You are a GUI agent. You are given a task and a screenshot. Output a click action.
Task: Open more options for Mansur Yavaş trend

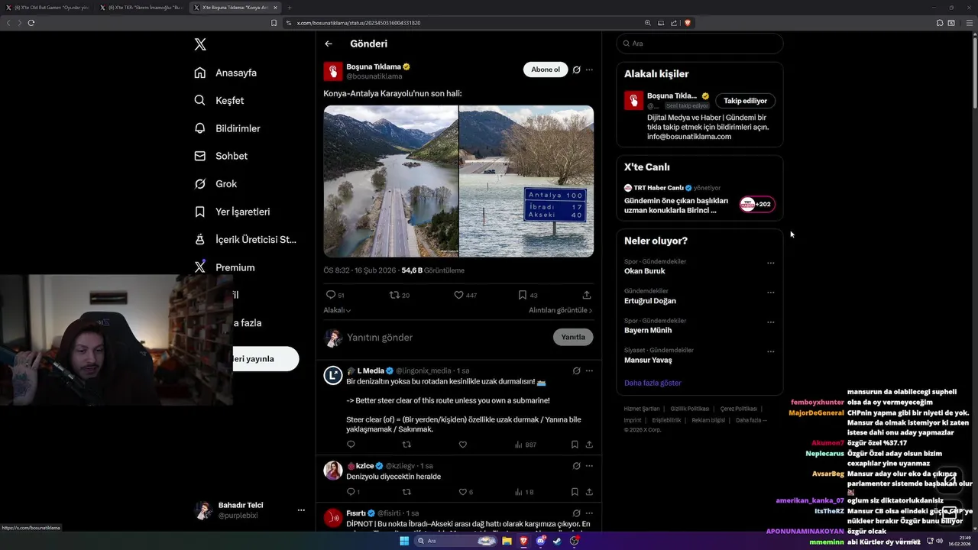click(771, 352)
